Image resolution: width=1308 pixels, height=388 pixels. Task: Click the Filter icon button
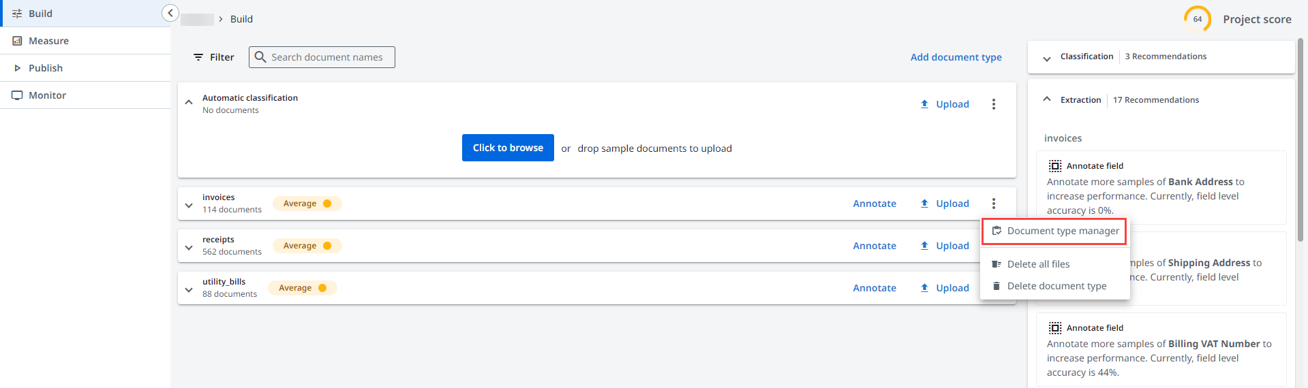coord(198,57)
